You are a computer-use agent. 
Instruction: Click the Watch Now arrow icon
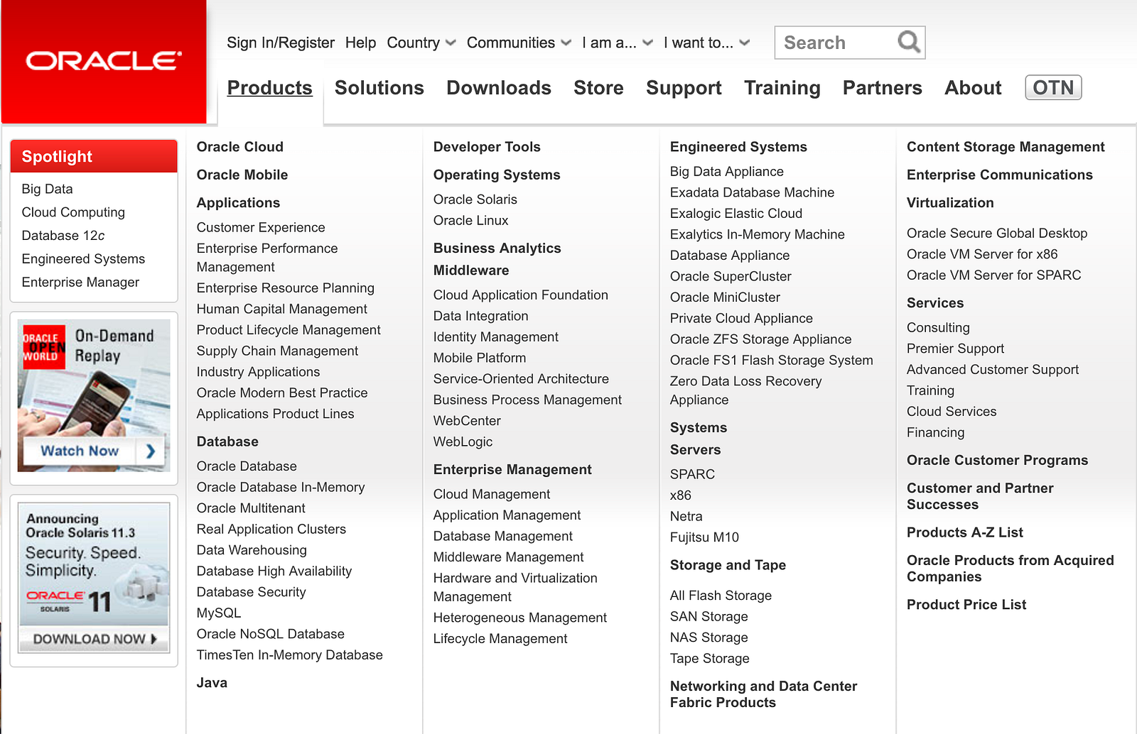coord(151,451)
